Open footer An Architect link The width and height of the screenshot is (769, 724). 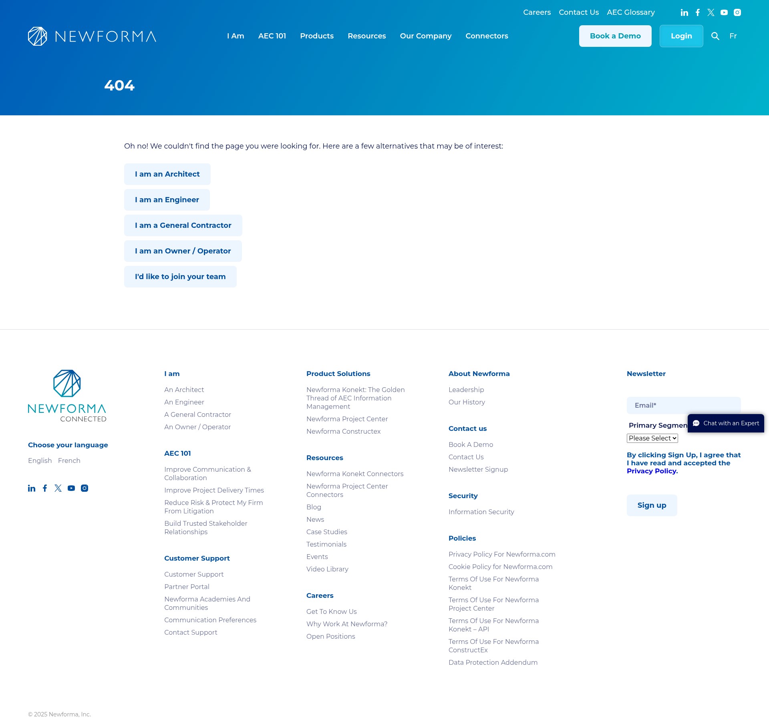pyautogui.click(x=184, y=390)
